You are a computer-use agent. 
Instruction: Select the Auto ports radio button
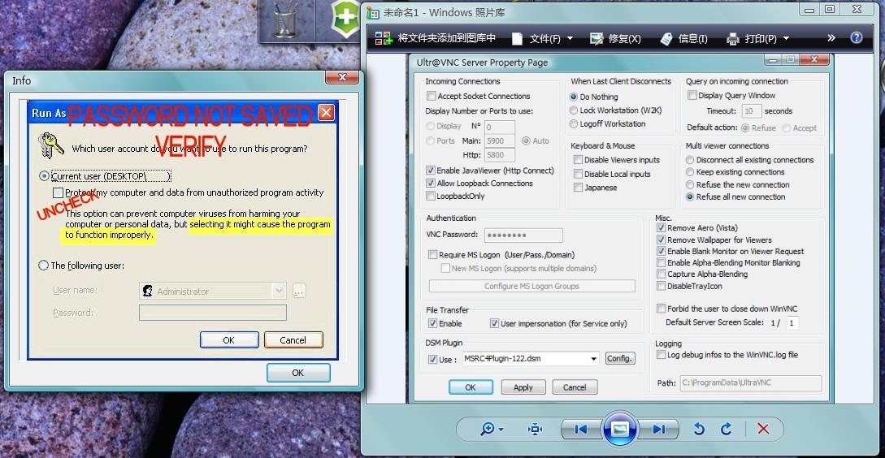click(526, 141)
